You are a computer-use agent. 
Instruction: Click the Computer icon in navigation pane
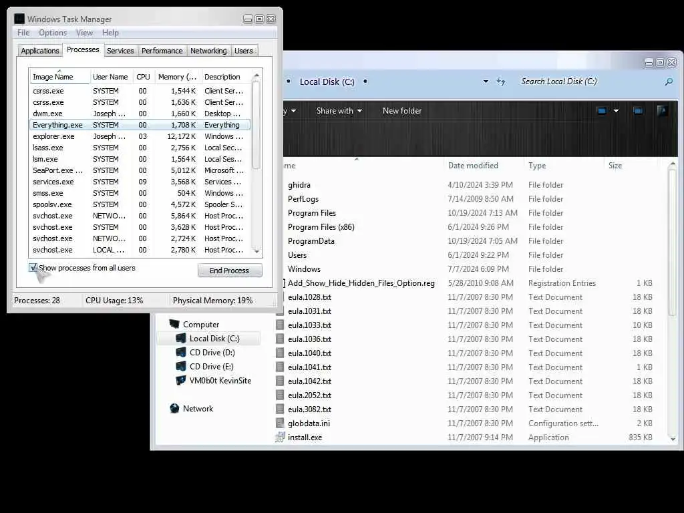point(174,324)
